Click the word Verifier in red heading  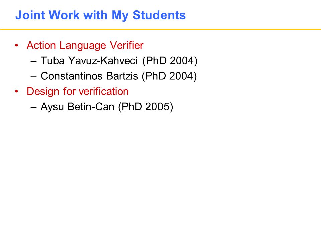point(126,45)
